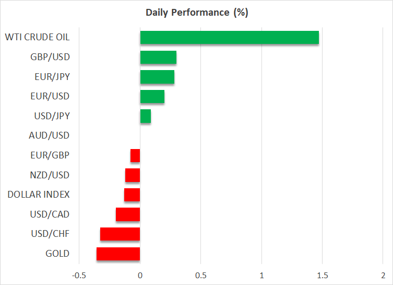Click the NZD/USD red bar
Screen dimensions: 393x285
133,175
